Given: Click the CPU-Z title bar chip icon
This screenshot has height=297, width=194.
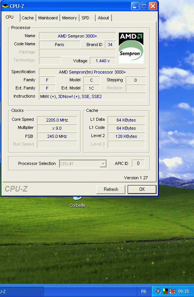Looking at the screenshot, I should point(5,6).
